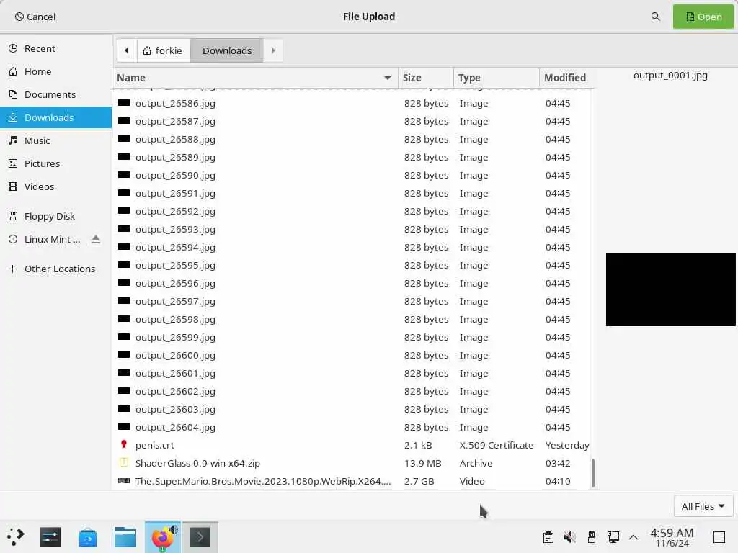
Task: Select output_26588.jpg
Action: (x=351, y=139)
